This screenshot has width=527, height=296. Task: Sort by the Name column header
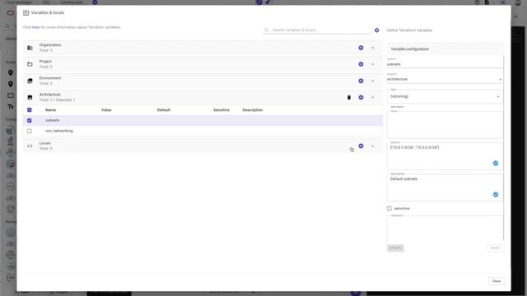pyautogui.click(x=50, y=110)
